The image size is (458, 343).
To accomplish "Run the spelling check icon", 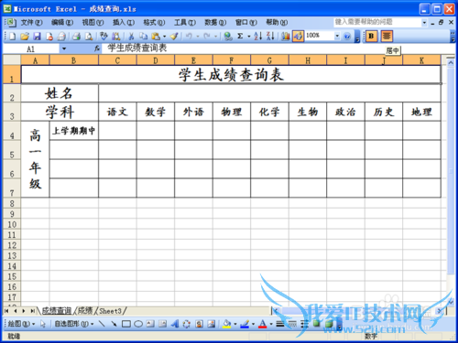I will (x=104, y=37).
